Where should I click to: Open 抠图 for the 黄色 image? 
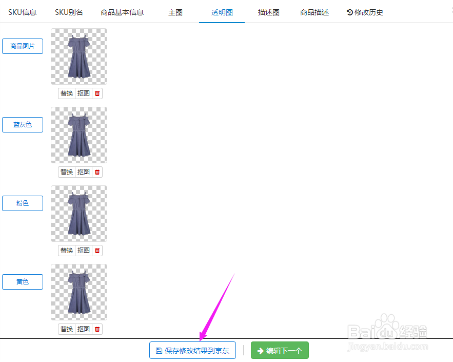[84, 329]
